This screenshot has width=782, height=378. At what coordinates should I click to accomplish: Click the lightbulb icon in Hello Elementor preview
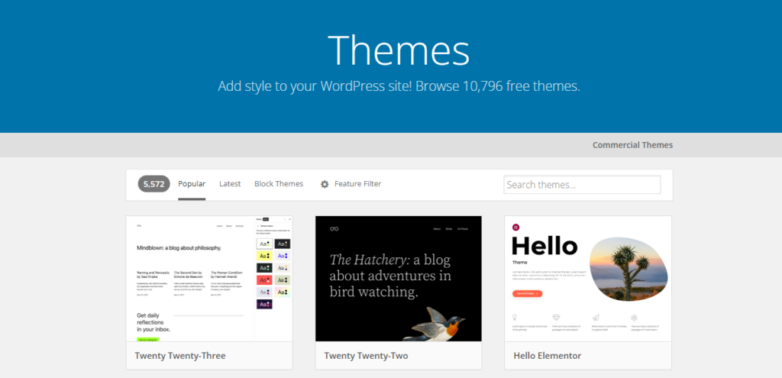coord(516,317)
